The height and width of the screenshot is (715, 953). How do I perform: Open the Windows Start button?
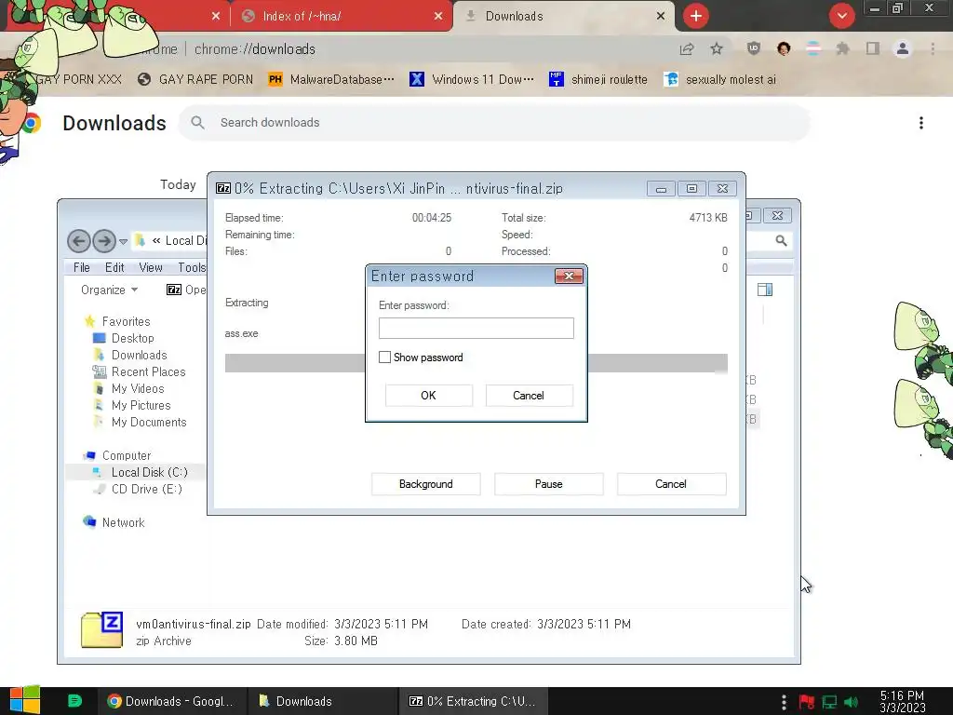[x=25, y=700]
